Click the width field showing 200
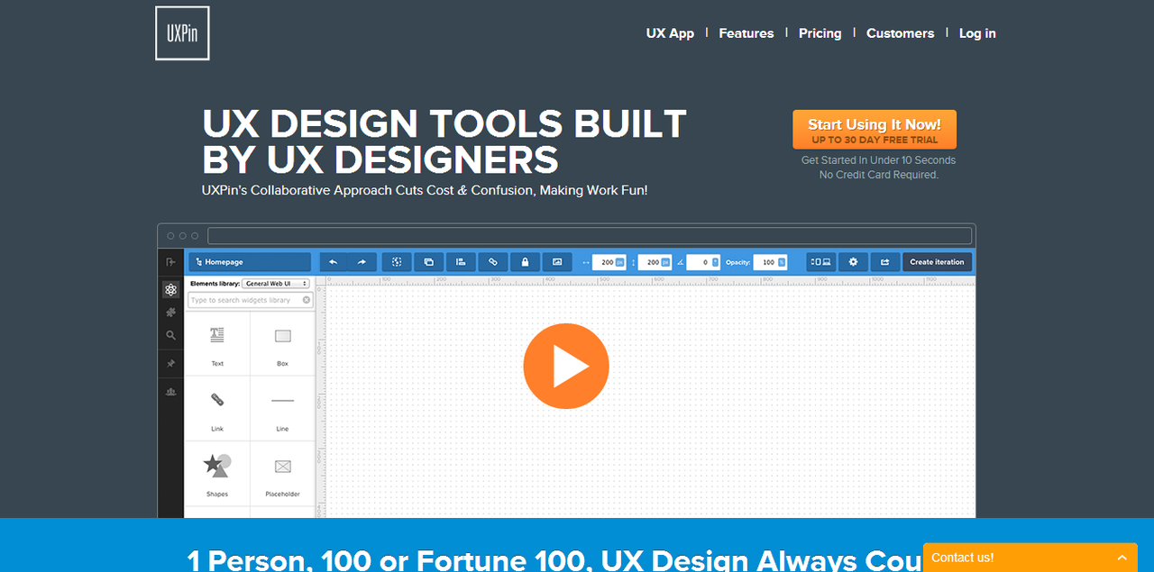 pos(609,262)
